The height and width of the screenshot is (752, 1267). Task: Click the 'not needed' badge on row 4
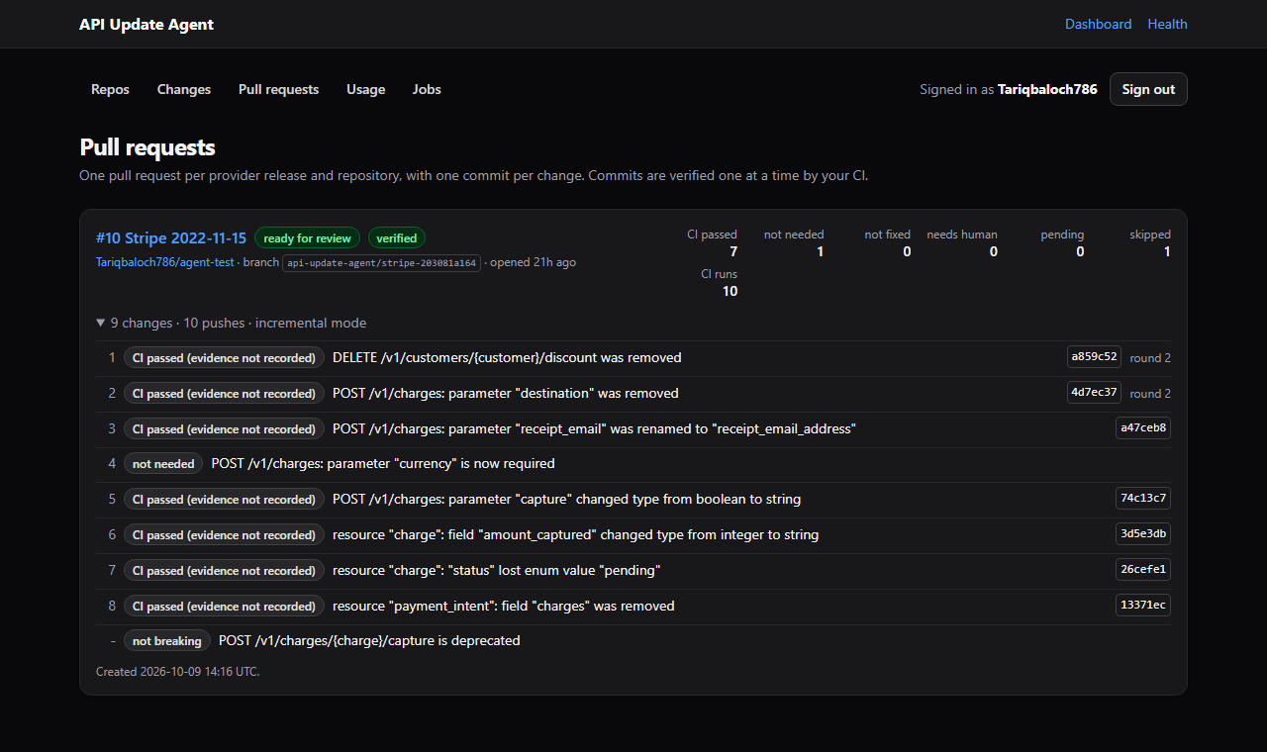click(x=163, y=464)
